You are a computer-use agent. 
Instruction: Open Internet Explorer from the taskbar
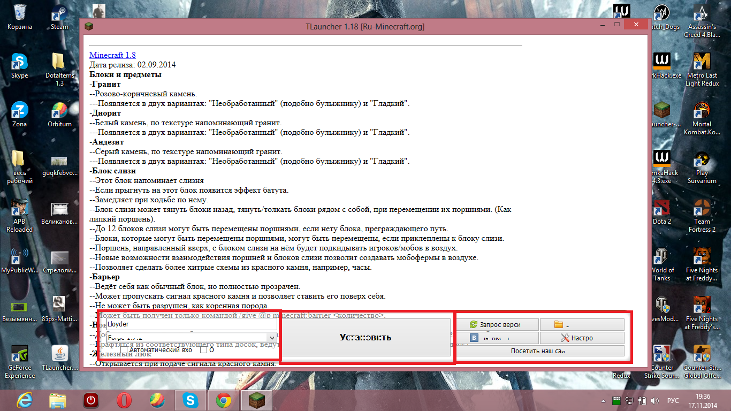tap(25, 400)
